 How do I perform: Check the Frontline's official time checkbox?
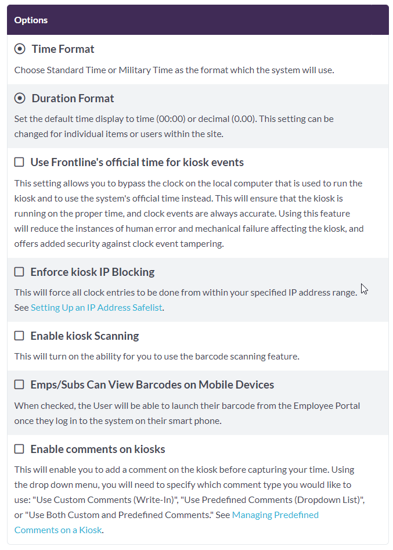click(19, 163)
